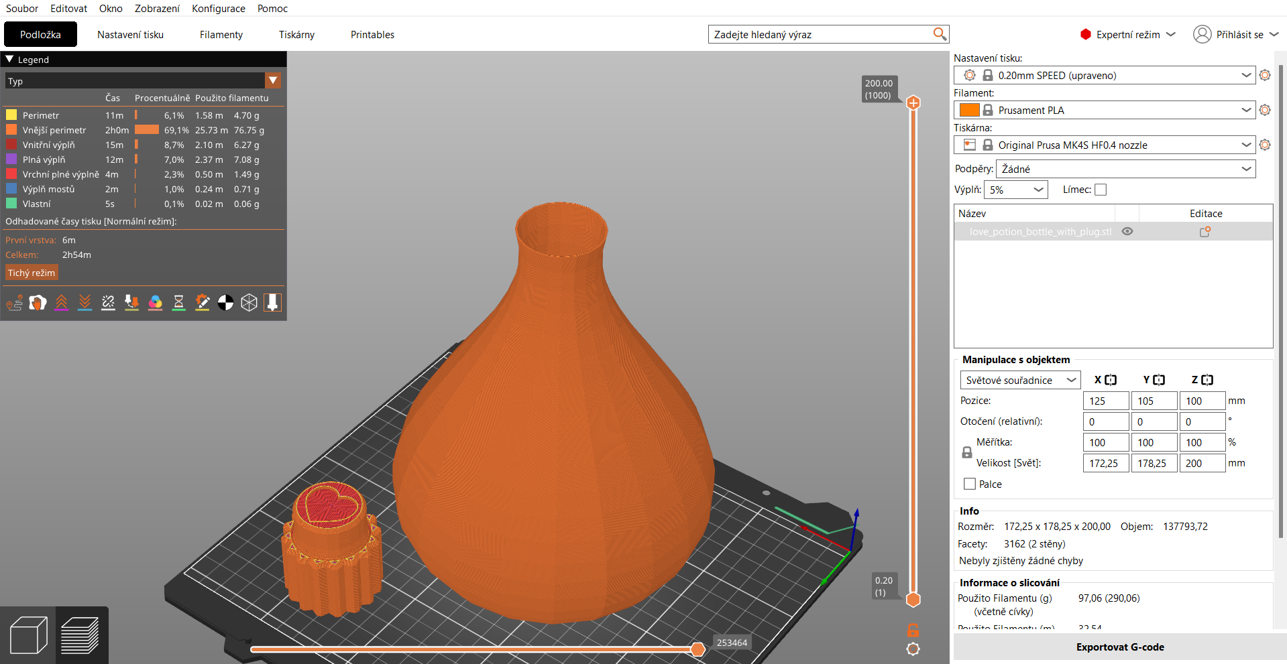Open the Prusament PLA filament dropdown
The image size is (1287, 664).
(1104, 110)
